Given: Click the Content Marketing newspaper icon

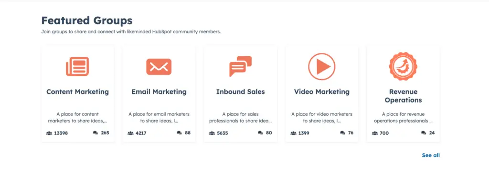Looking at the screenshot, I should pos(77,67).
